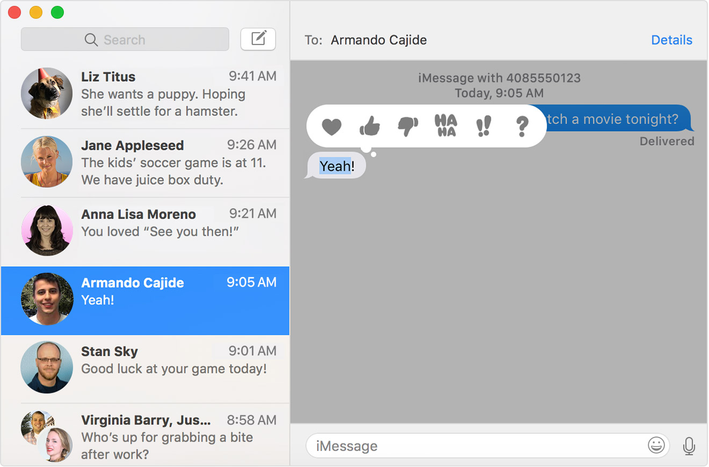The image size is (709, 467).
Task: Select the heart Tapback reaction
Action: [x=331, y=126]
